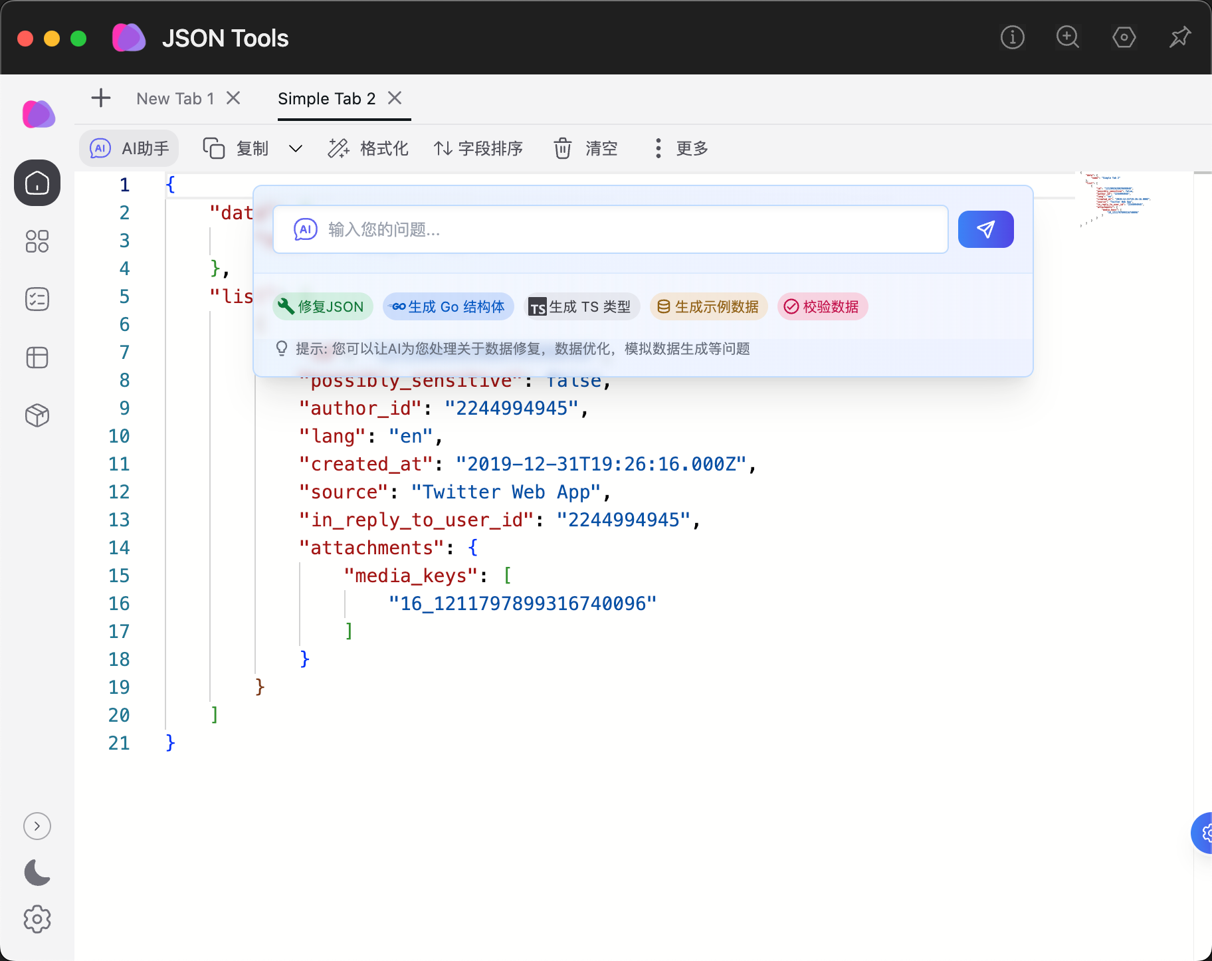1212x961 pixels.
Task: Choose the 生成 Go 结构体 quick action
Action: click(x=449, y=306)
